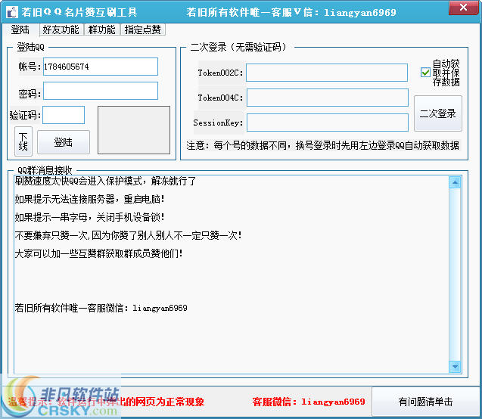Click the QQ群消息接收 group label
Image resolution: width=482 pixels, height=419 pixels.
tap(45, 170)
